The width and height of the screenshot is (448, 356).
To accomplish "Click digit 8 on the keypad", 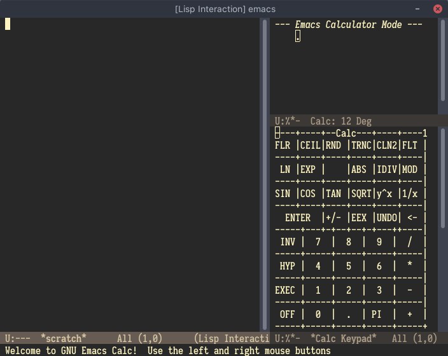I will point(348,242).
